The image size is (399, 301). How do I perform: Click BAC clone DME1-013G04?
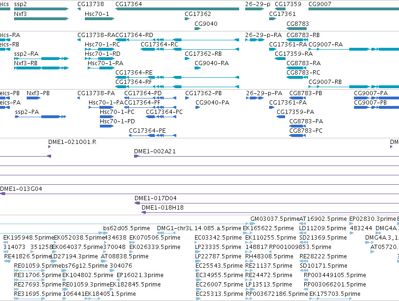point(200,194)
